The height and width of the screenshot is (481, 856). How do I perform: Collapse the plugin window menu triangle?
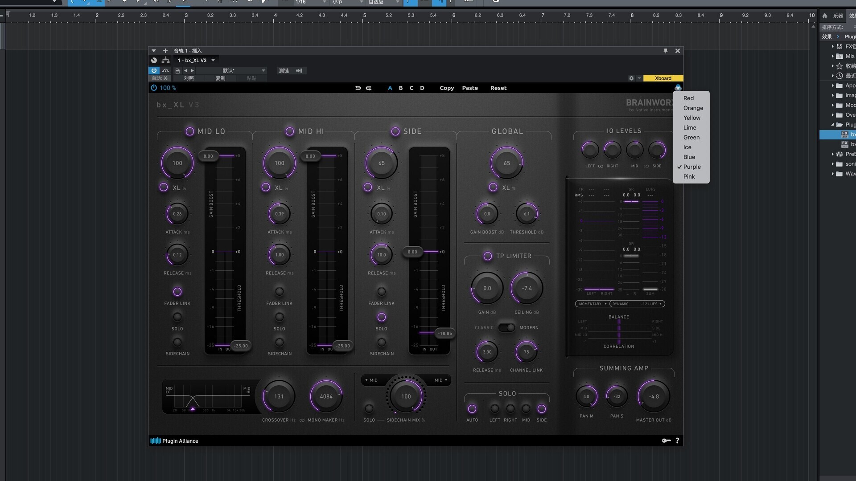[154, 51]
